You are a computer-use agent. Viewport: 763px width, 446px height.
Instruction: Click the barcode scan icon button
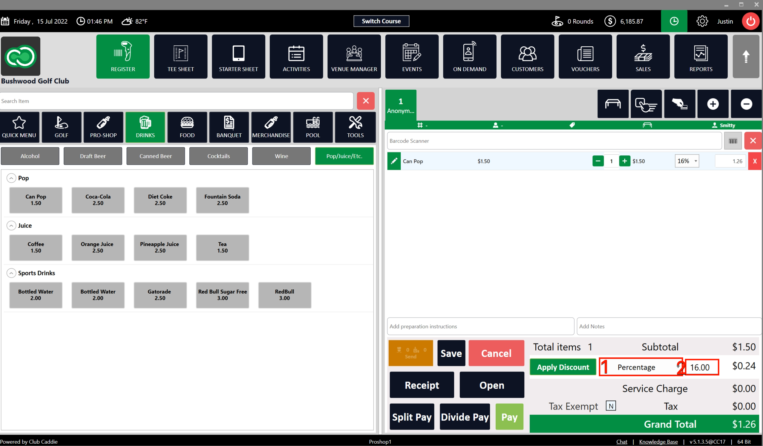click(733, 141)
